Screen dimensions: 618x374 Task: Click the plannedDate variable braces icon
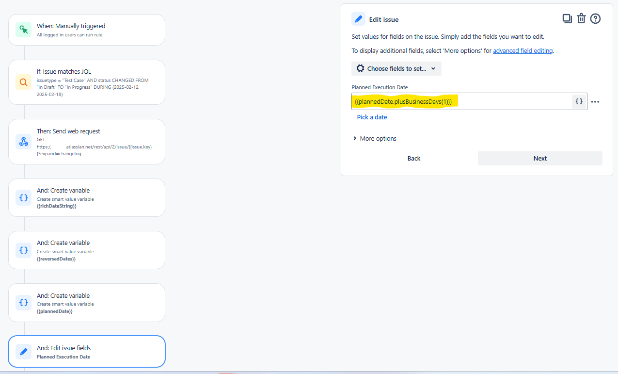(x=23, y=303)
